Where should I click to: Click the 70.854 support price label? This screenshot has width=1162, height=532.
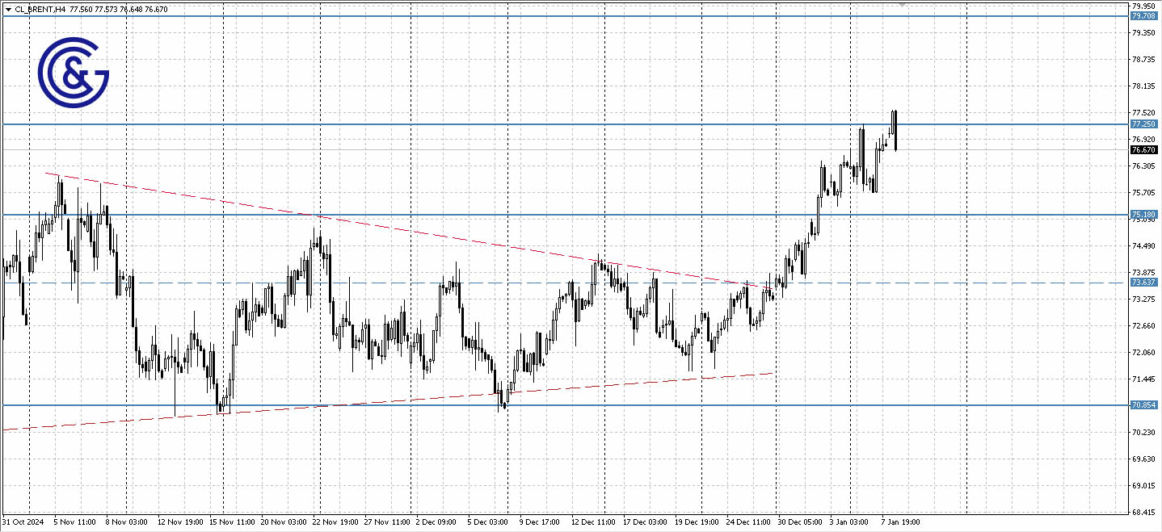click(x=1144, y=404)
